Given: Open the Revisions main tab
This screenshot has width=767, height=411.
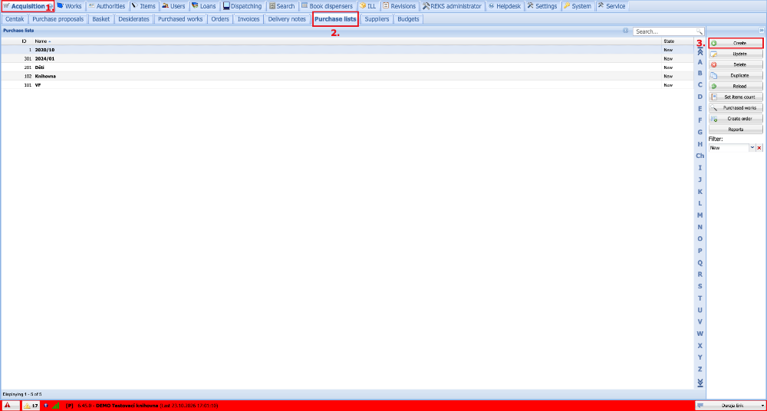Looking at the screenshot, I should pos(399,6).
